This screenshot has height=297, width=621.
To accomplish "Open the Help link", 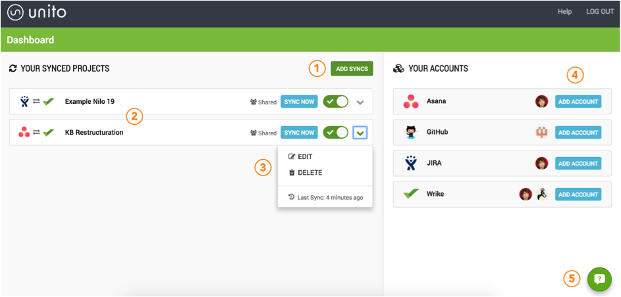I will pos(564,12).
